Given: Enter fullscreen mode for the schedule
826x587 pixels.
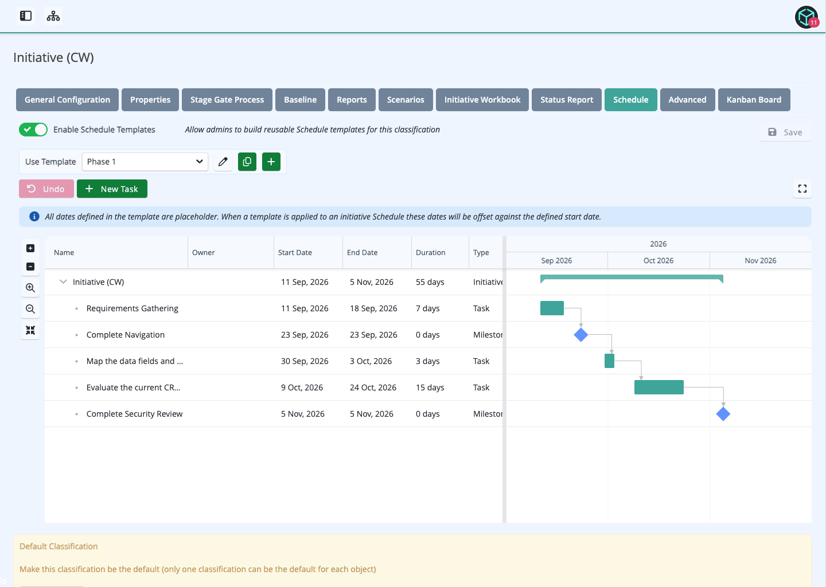Looking at the screenshot, I should tap(802, 189).
